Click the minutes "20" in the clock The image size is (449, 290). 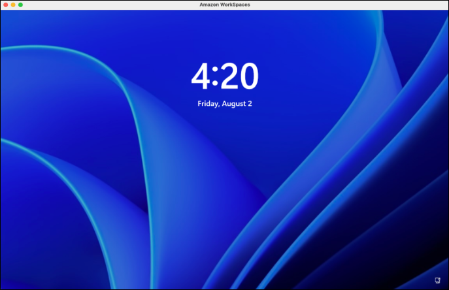coord(238,78)
